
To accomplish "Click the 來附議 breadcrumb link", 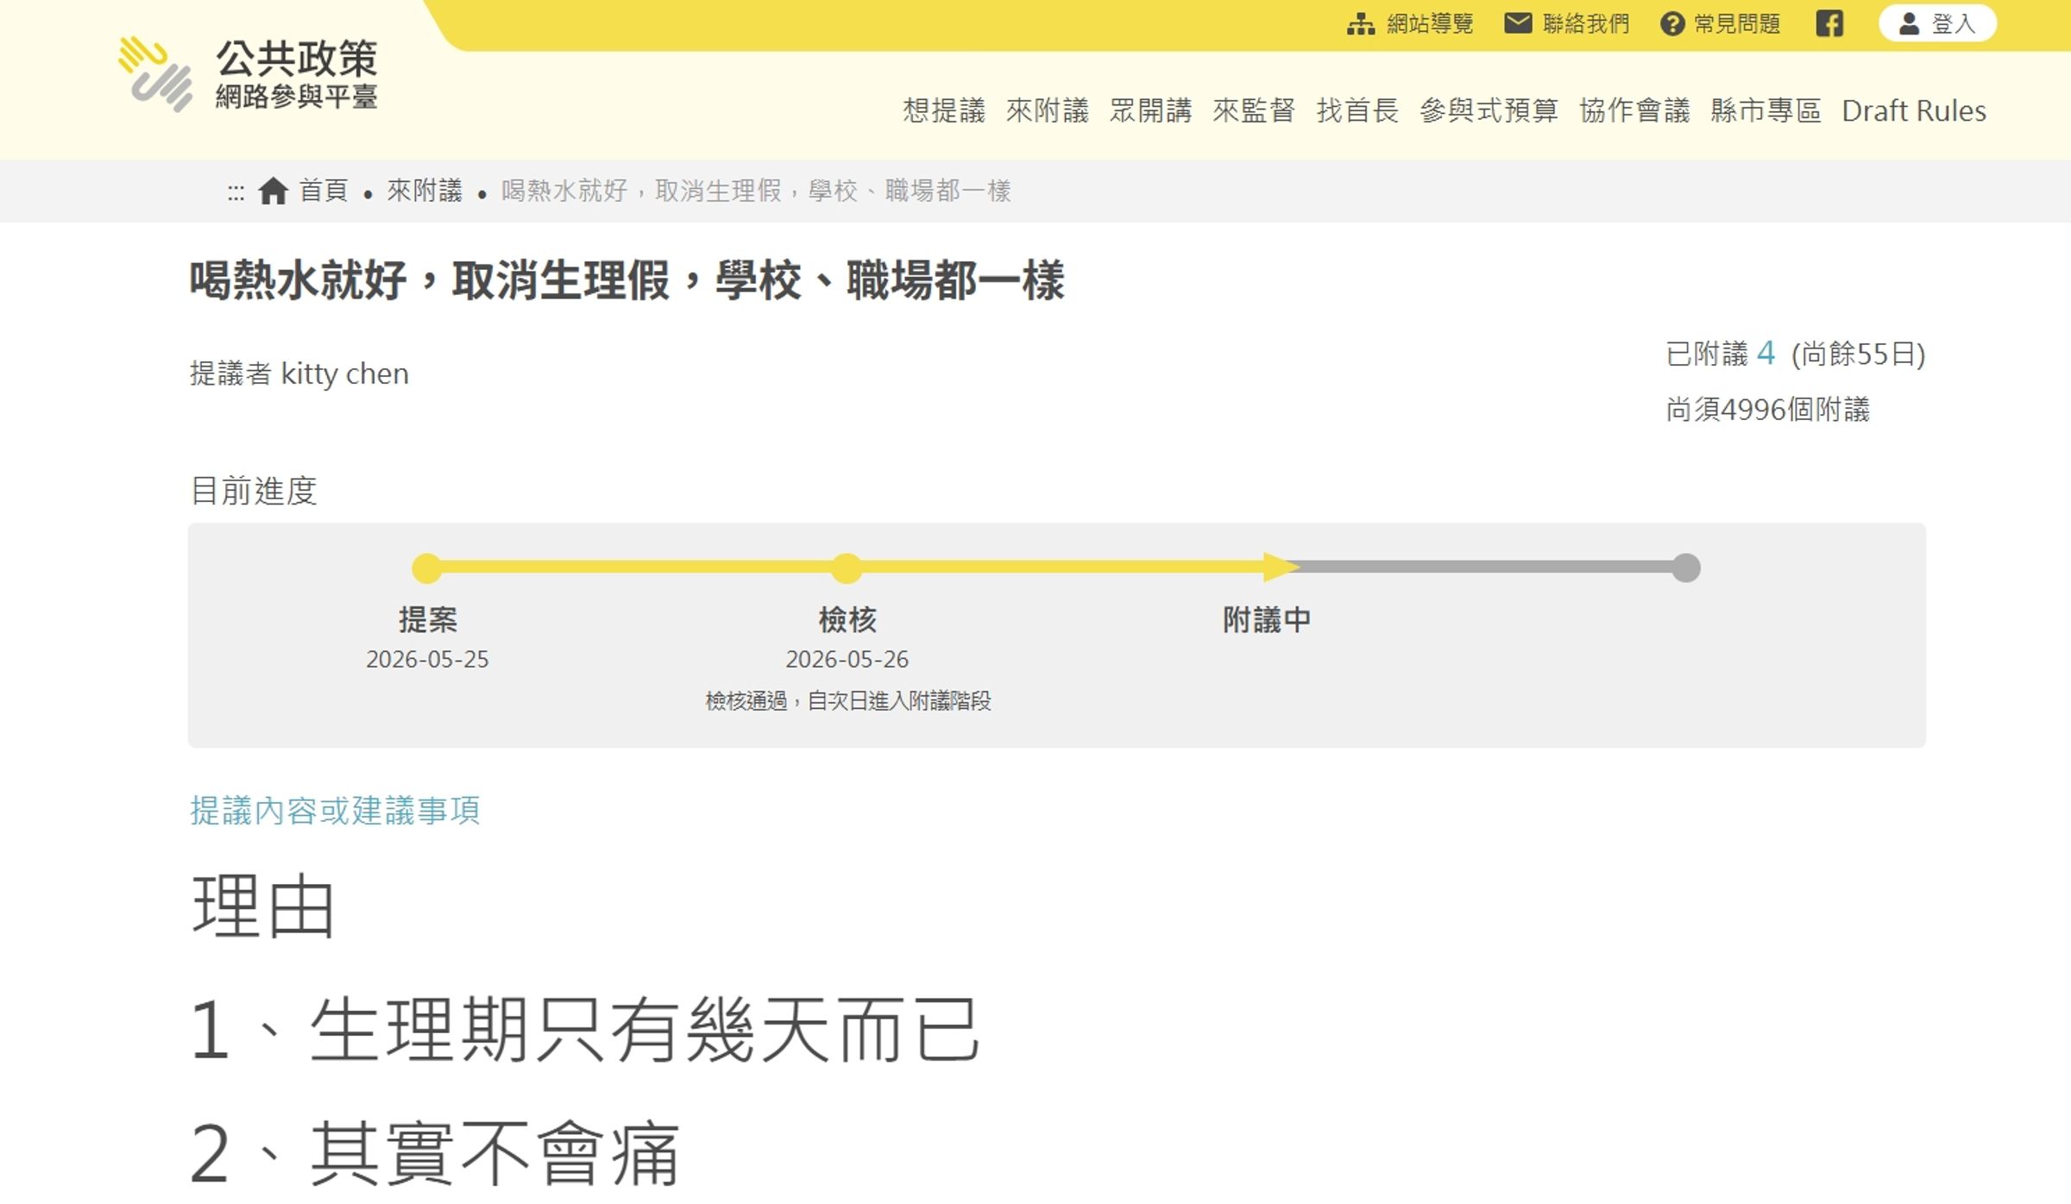I will (x=425, y=191).
